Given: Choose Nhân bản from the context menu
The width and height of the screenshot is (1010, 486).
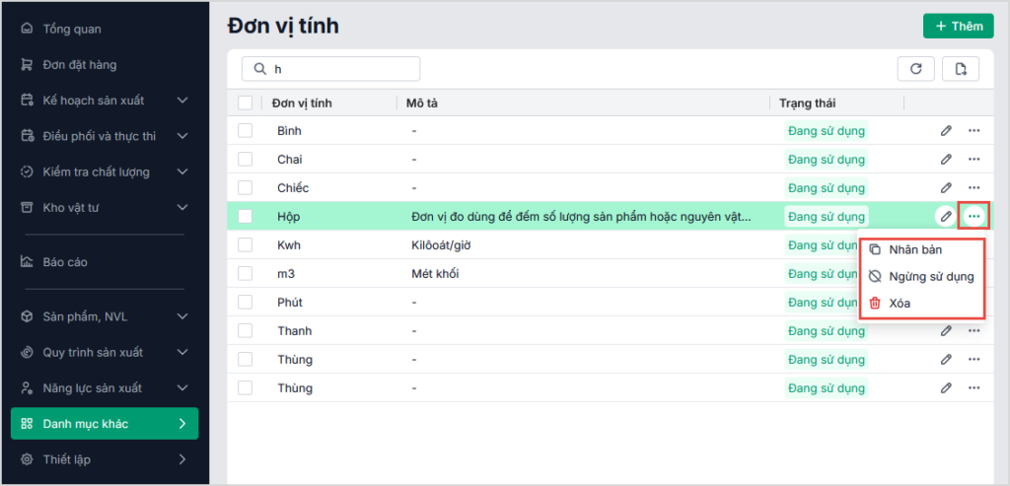Looking at the screenshot, I should coord(914,249).
